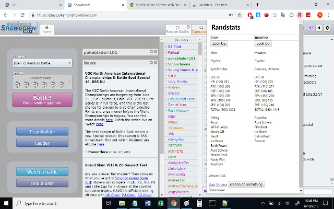Open Showdown Home tab
This screenshot has width=334, height=209.
46,29
